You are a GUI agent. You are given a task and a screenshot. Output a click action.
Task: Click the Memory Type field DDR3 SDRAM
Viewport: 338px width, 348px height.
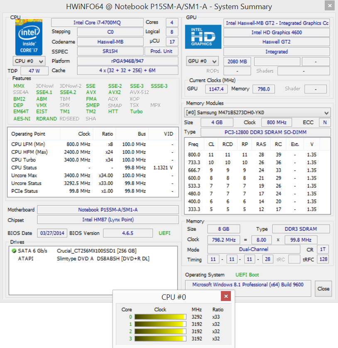point(301,229)
